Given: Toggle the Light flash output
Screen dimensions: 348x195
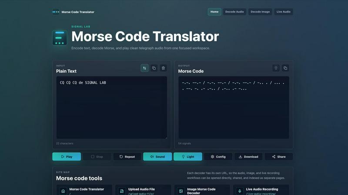Looking at the screenshot, I should 188,156.
